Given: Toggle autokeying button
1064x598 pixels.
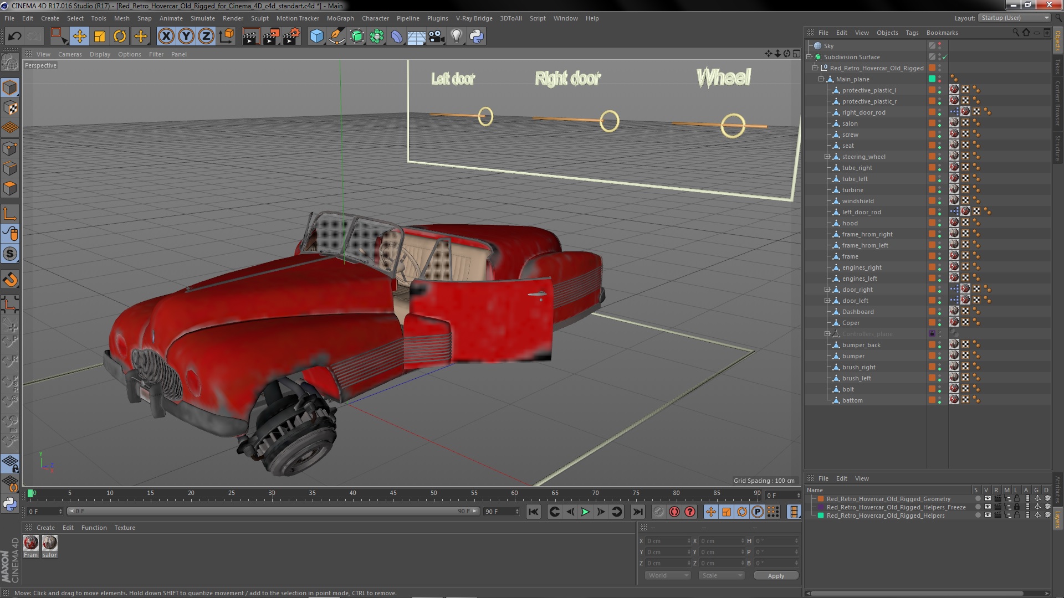Looking at the screenshot, I should 674,512.
